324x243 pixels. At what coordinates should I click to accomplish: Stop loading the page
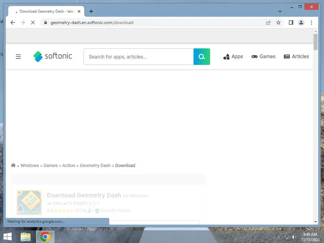coord(33,22)
